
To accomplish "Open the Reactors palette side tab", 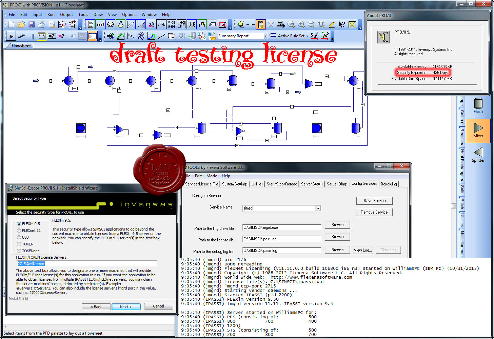I will click(x=462, y=137).
